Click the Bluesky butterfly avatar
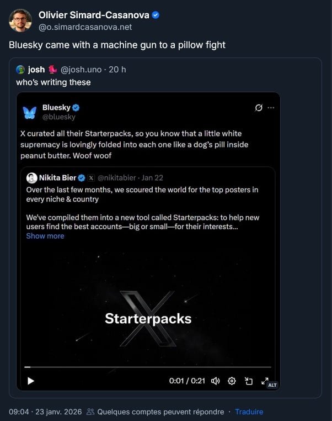Image resolution: width=332 pixels, height=421 pixels. [x=30, y=112]
